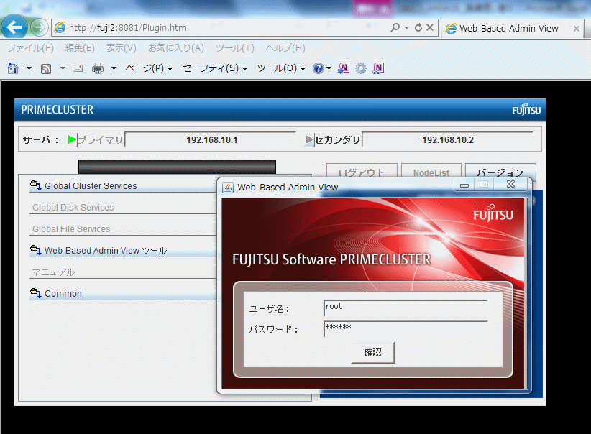Expand the Help icon dropdown arrow
This screenshot has width=591, height=434.
point(329,68)
